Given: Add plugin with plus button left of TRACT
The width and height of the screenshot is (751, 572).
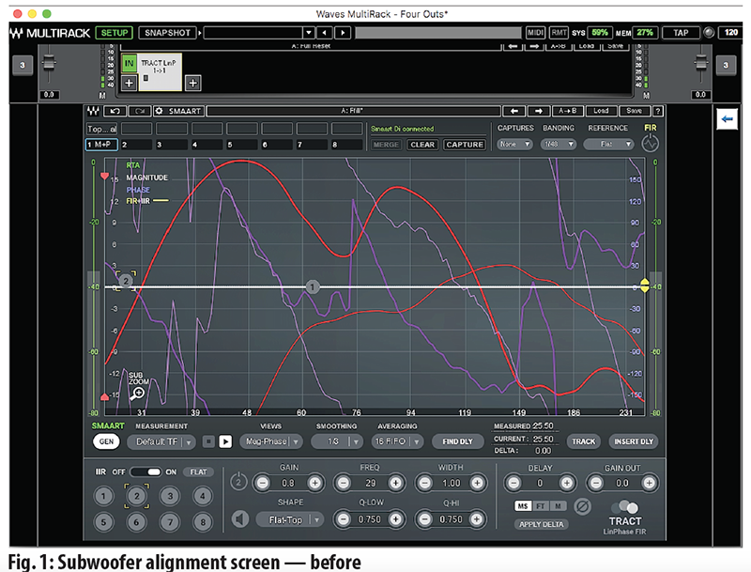Looking at the screenshot, I should click(129, 83).
